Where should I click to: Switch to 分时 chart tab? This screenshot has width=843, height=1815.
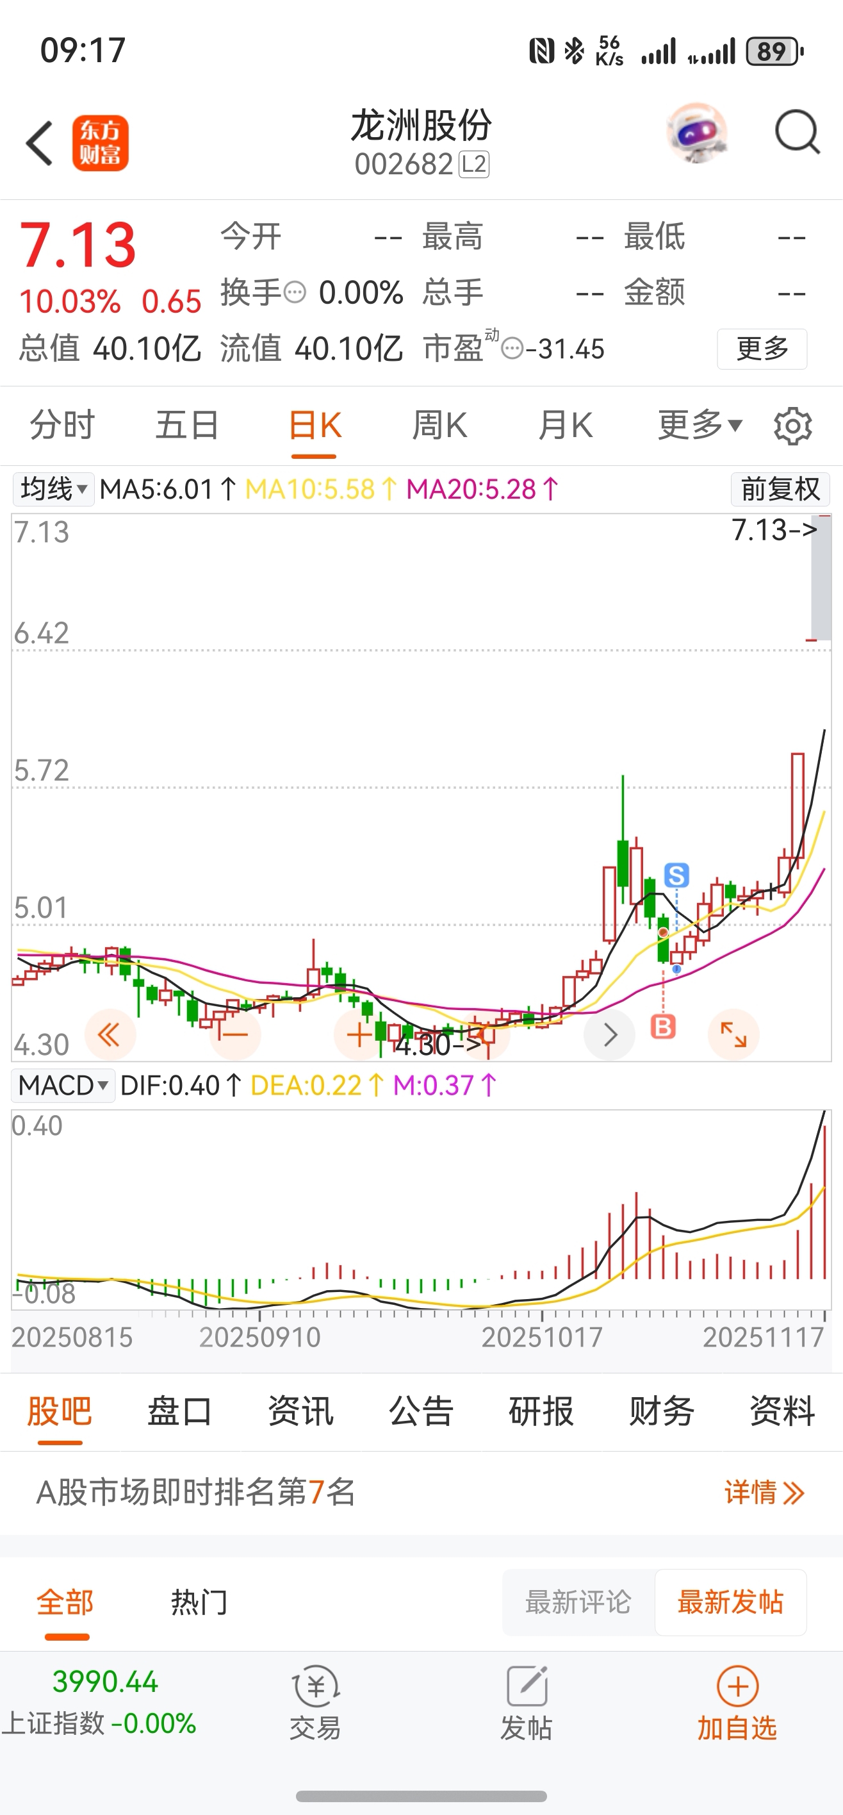(62, 425)
